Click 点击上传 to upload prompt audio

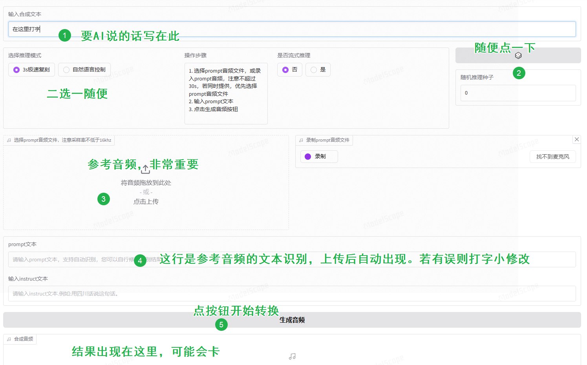tap(146, 202)
